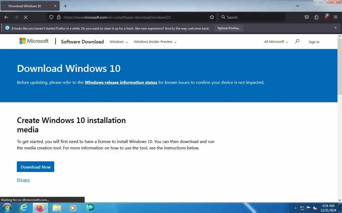Expand the Windows Insider Preview dropdown
Viewport: 342px width, 213px height.
tap(155, 42)
